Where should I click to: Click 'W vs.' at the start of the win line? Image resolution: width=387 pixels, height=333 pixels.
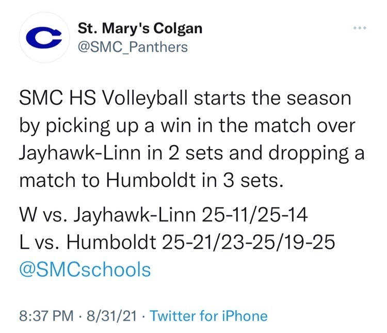click(40, 214)
